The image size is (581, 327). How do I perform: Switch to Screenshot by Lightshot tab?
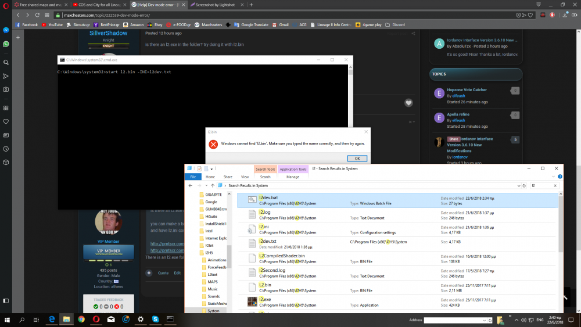point(215,5)
